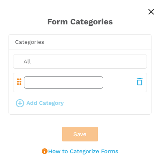Click the 'All' label text

[27, 61]
